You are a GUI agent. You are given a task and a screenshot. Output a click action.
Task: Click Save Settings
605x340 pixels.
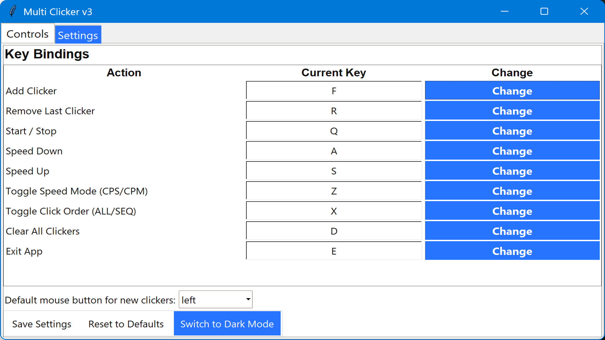tap(41, 324)
